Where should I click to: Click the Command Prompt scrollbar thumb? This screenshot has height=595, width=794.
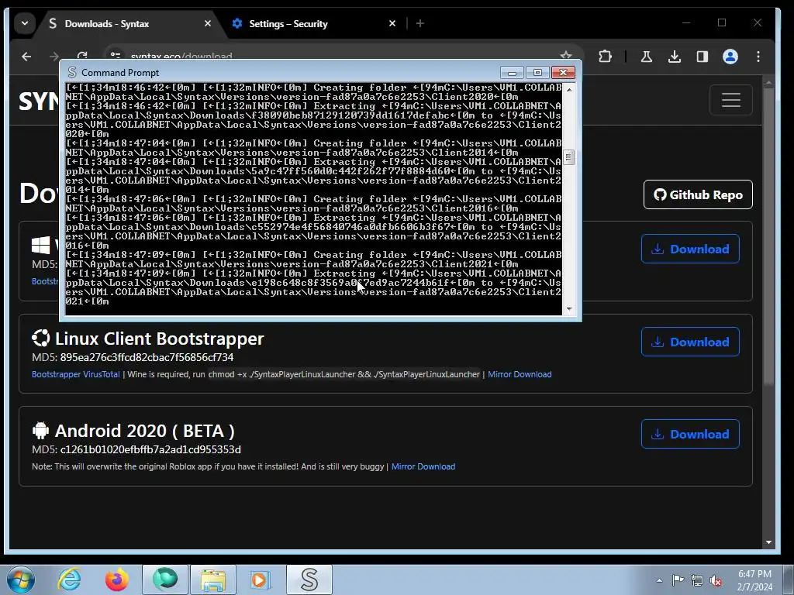coord(568,157)
